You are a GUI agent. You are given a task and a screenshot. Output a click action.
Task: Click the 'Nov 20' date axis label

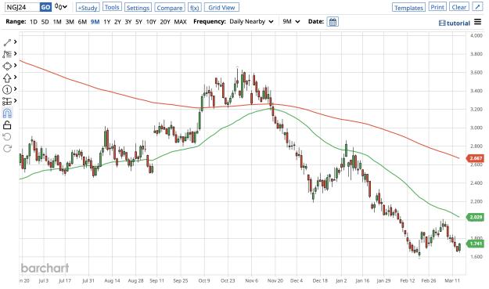[x=275, y=280]
